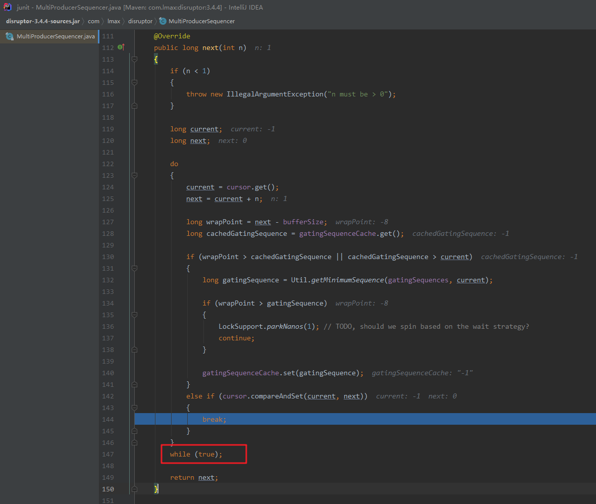
Task: Click the @Override annotation on line 111
Action: [172, 36]
